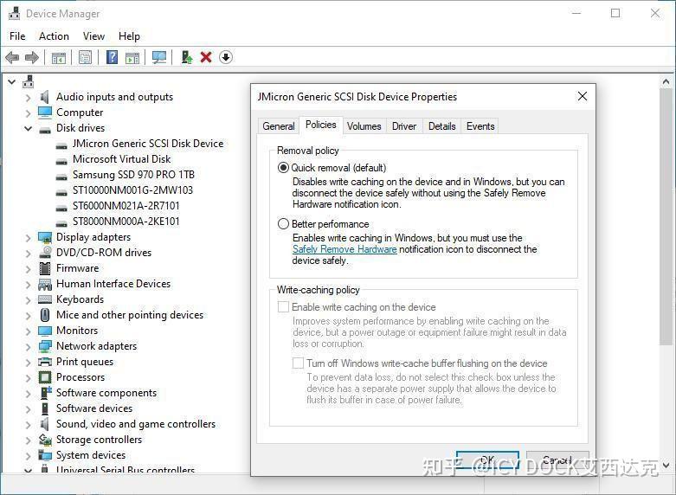Click the Disable device down-arrow icon
This screenshot has height=495, width=676.
(226, 57)
